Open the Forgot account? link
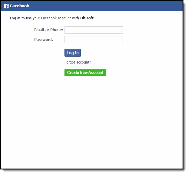 (78, 62)
